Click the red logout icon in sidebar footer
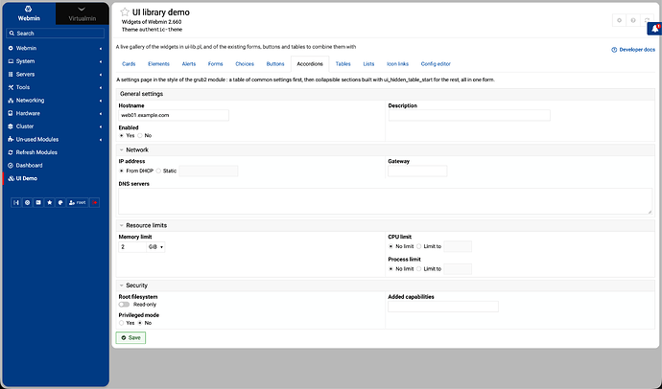Image resolution: width=662 pixels, height=389 pixels. [x=95, y=203]
